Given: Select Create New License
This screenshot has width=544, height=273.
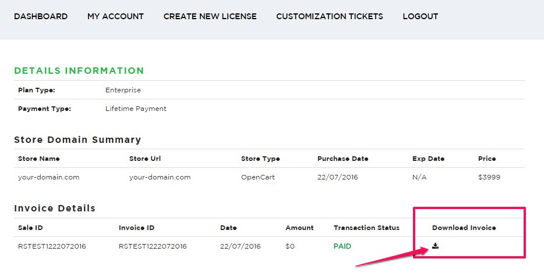Looking at the screenshot, I should 210,16.
